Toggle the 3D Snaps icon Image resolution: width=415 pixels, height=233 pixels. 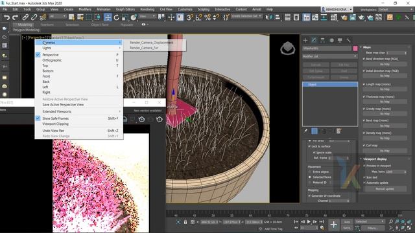190,17
